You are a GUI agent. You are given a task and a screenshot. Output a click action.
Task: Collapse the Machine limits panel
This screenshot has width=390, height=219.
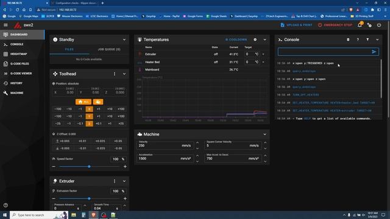point(264,134)
